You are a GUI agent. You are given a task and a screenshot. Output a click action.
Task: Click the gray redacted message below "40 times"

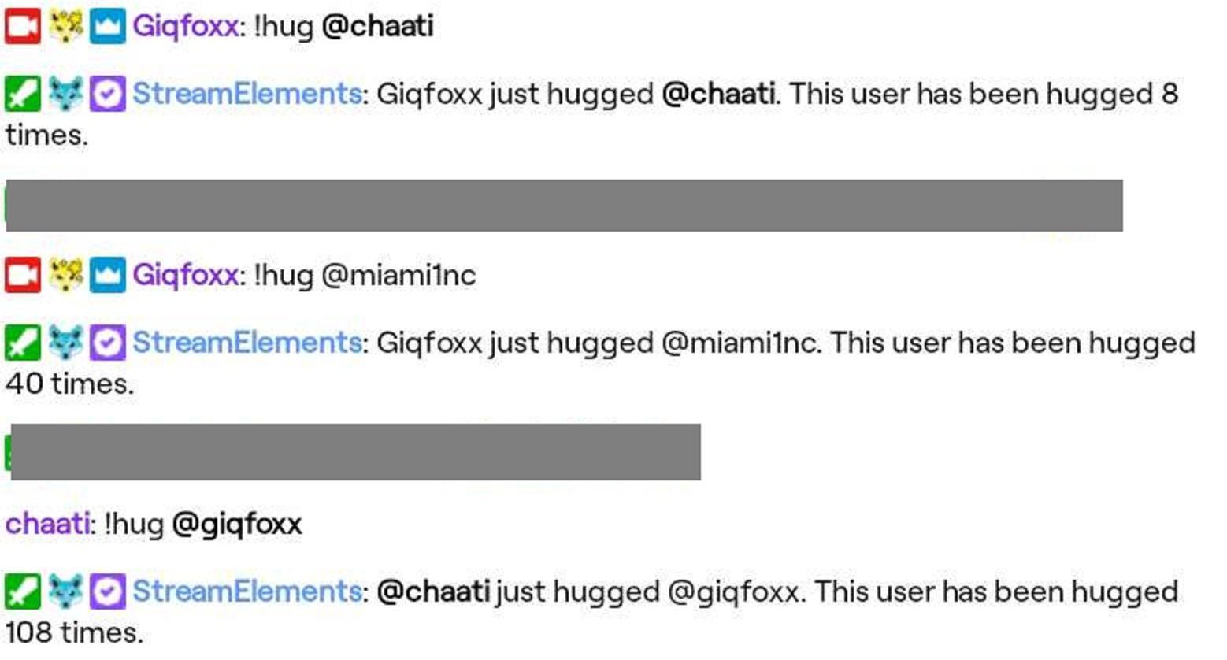(x=355, y=452)
